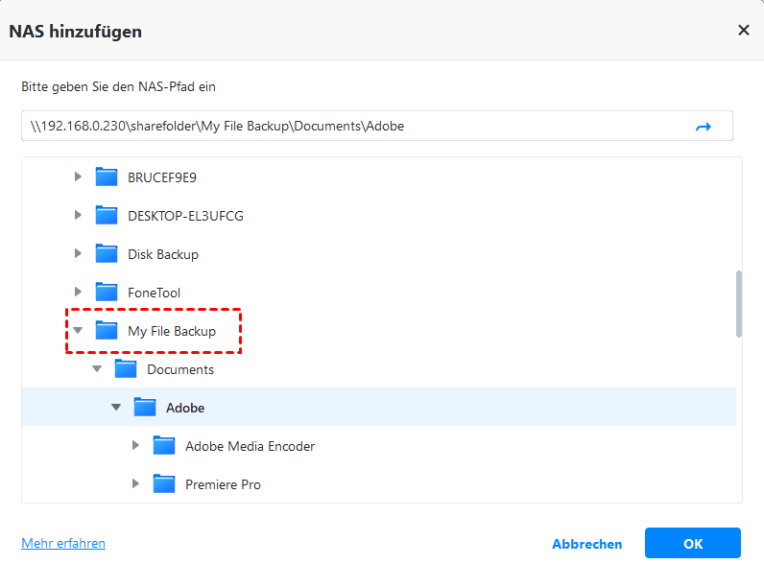The image size is (764, 564).
Task: Expand the BRUCEF9E9 tree node
Action: [79, 177]
